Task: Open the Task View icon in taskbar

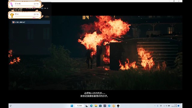Action: (x=87, y=106)
